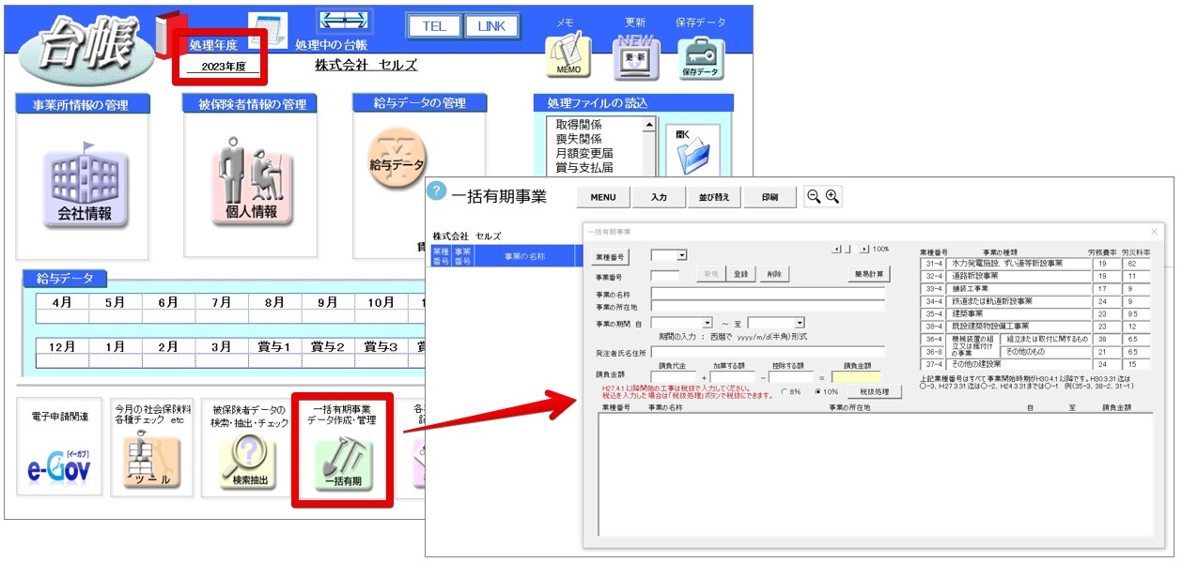The height and width of the screenshot is (563, 1182).
Task: Click the double-arrow ledger switch icon
Action: (x=344, y=21)
